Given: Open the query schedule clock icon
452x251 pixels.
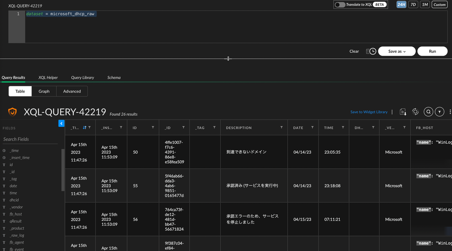Looking at the screenshot, I should (x=371, y=51).
